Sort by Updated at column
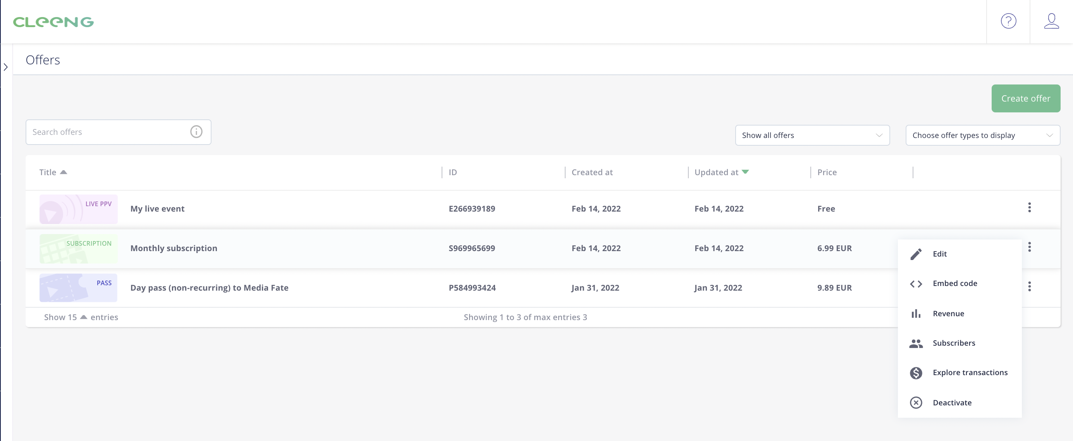Viewport: 1073px width, 441px height. pos(721,172)
